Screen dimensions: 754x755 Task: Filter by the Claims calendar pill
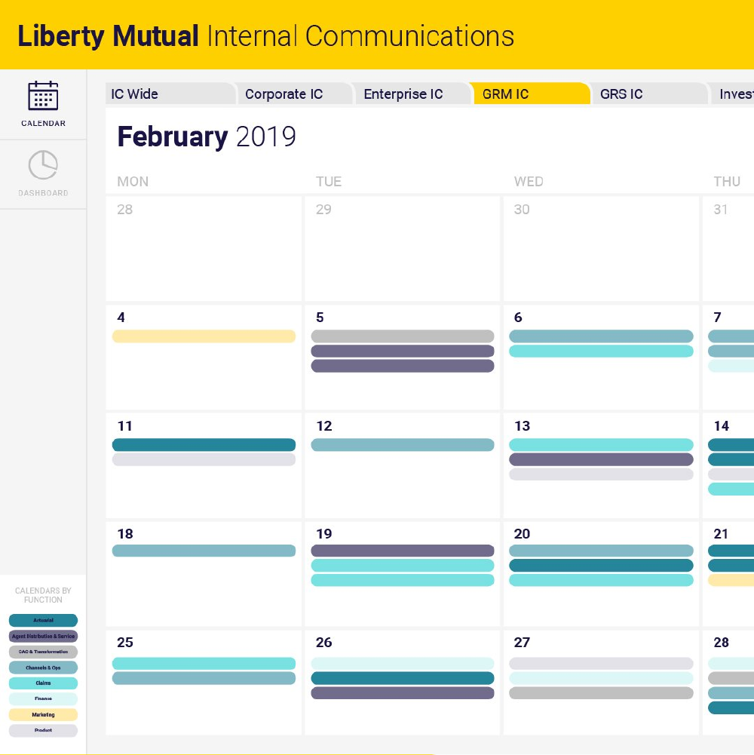43,683
